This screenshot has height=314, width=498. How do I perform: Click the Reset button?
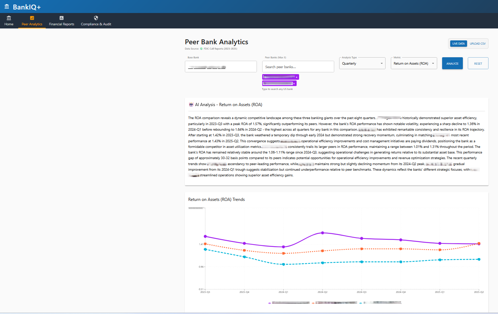478,64
